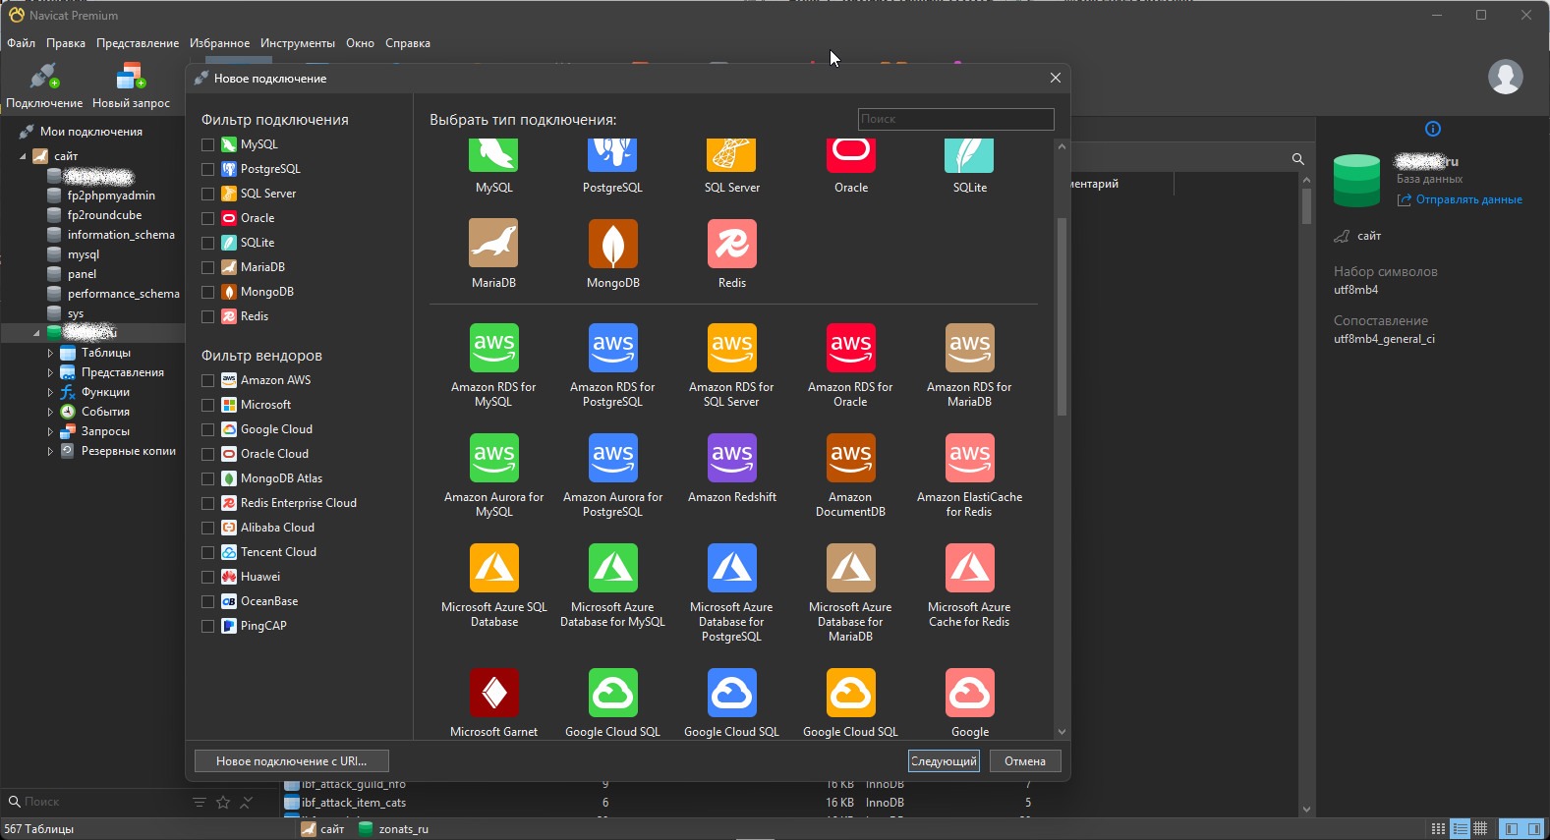Pick the Redis connection type icon
Screen dimensions: 1550x840
[731, 244]
